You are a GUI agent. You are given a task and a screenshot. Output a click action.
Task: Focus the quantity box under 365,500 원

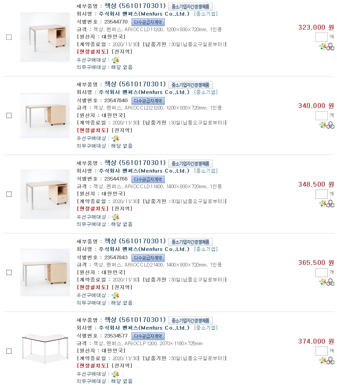(x=321, y=272)
